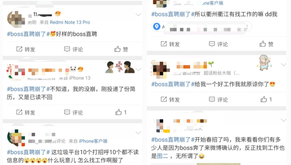291x165 pixels.
Task: Open the location tag with map pin
Action: pyautogui.click(x=201, y=26)
